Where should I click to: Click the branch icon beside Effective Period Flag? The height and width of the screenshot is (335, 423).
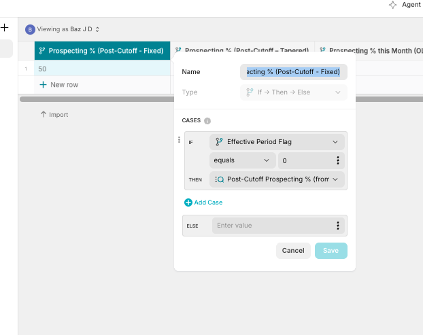coord(219,142)
